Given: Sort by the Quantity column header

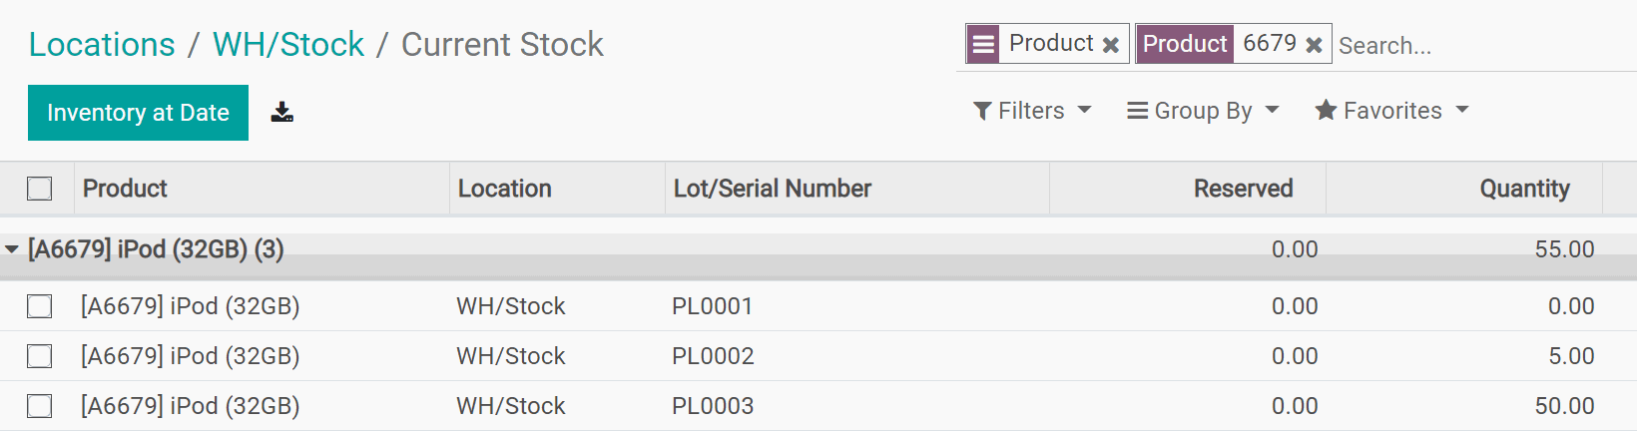Looking at the screenshot, I should (1524, 189).
